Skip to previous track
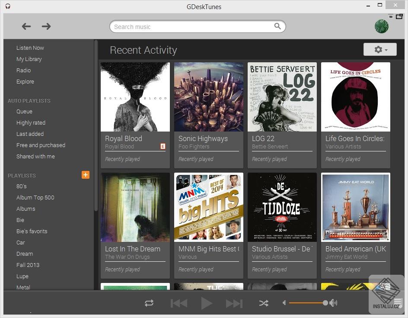The height and width of the screenshot is (318, 408). 179,303
